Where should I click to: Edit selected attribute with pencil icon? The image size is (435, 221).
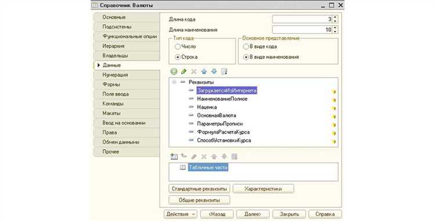point(184,72)
